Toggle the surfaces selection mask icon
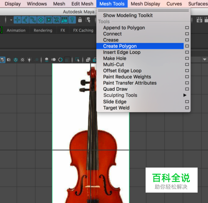The height and width of the screenshot is (203, 208). coord(41,20)
